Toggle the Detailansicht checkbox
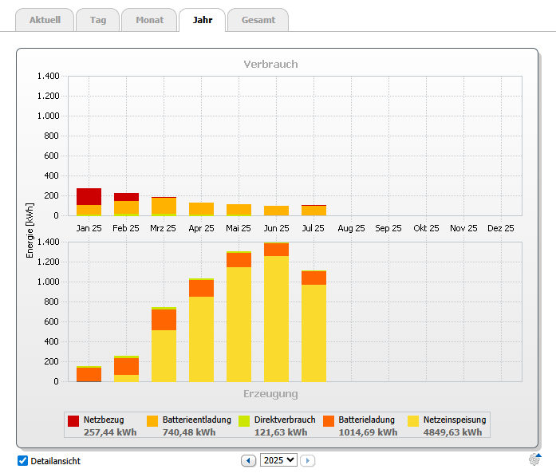This screenshot has width=556, height=473. tap(22, 460)
